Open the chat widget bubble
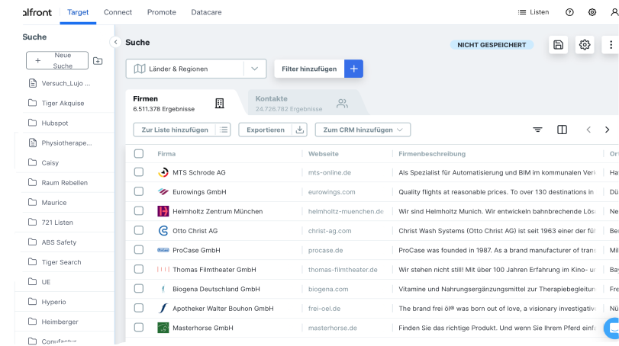 click(x=612, y=328)
